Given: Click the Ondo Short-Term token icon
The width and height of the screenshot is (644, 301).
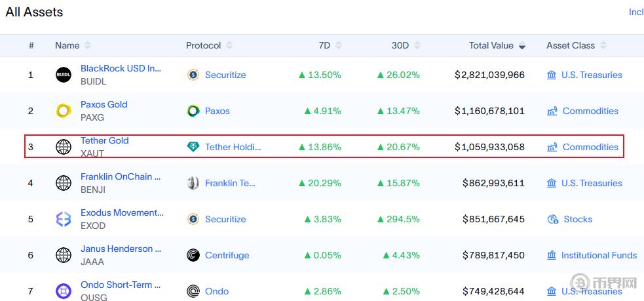Looking at the screenshot, I should (64, 291).
